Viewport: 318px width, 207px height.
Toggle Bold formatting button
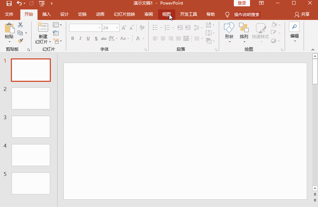73,38
